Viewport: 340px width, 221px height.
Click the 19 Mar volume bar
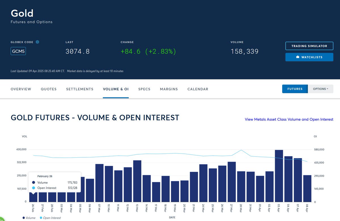click(175, 191)
